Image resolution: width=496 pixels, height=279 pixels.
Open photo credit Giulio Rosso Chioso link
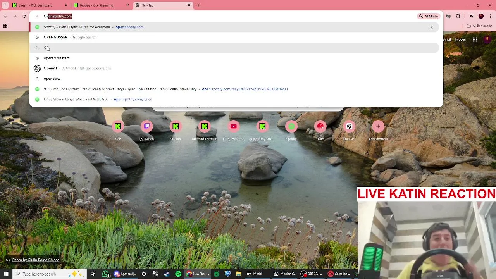pos(36,260)
